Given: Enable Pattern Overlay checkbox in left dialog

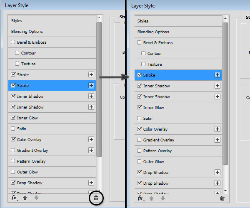Looking at the screenshot, I should (x=13, y=161).
